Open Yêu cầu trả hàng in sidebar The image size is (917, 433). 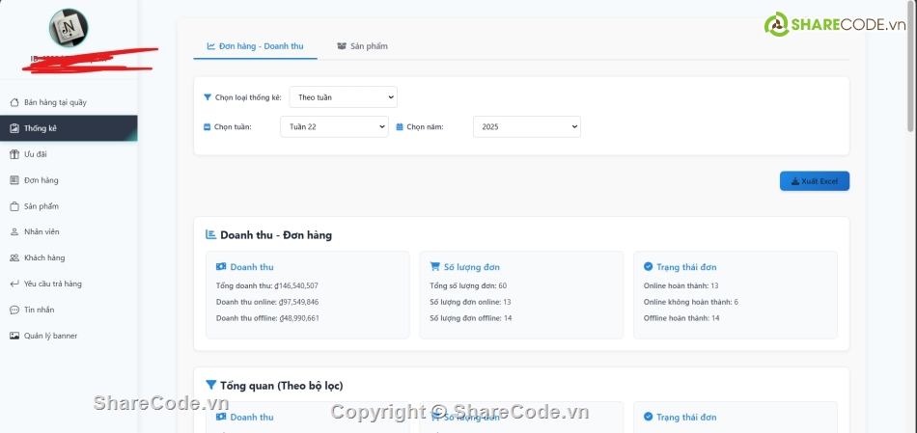(x=69, y=284)
